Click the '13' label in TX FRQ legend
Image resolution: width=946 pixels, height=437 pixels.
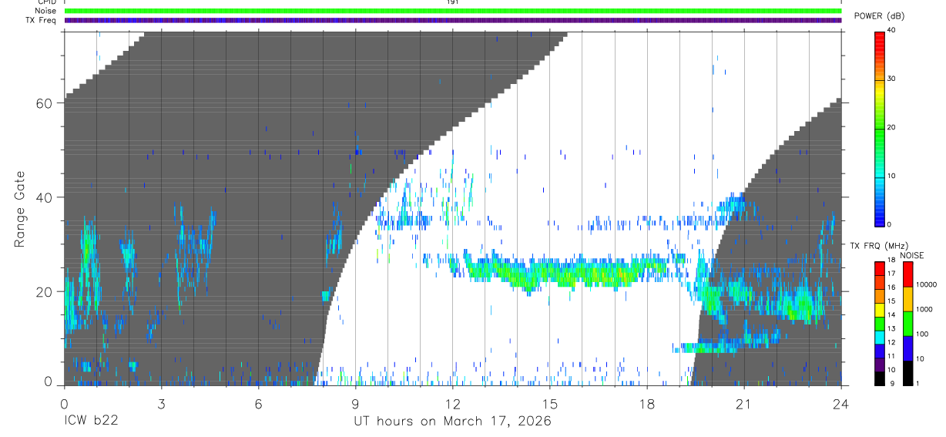pos(891,328)
